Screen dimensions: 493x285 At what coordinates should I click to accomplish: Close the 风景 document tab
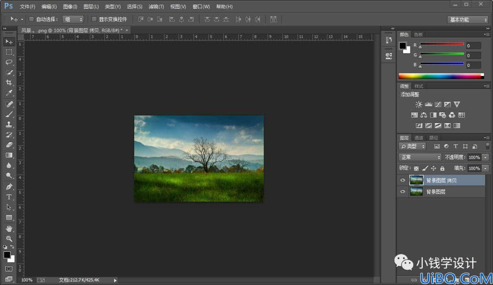(127, 30)
